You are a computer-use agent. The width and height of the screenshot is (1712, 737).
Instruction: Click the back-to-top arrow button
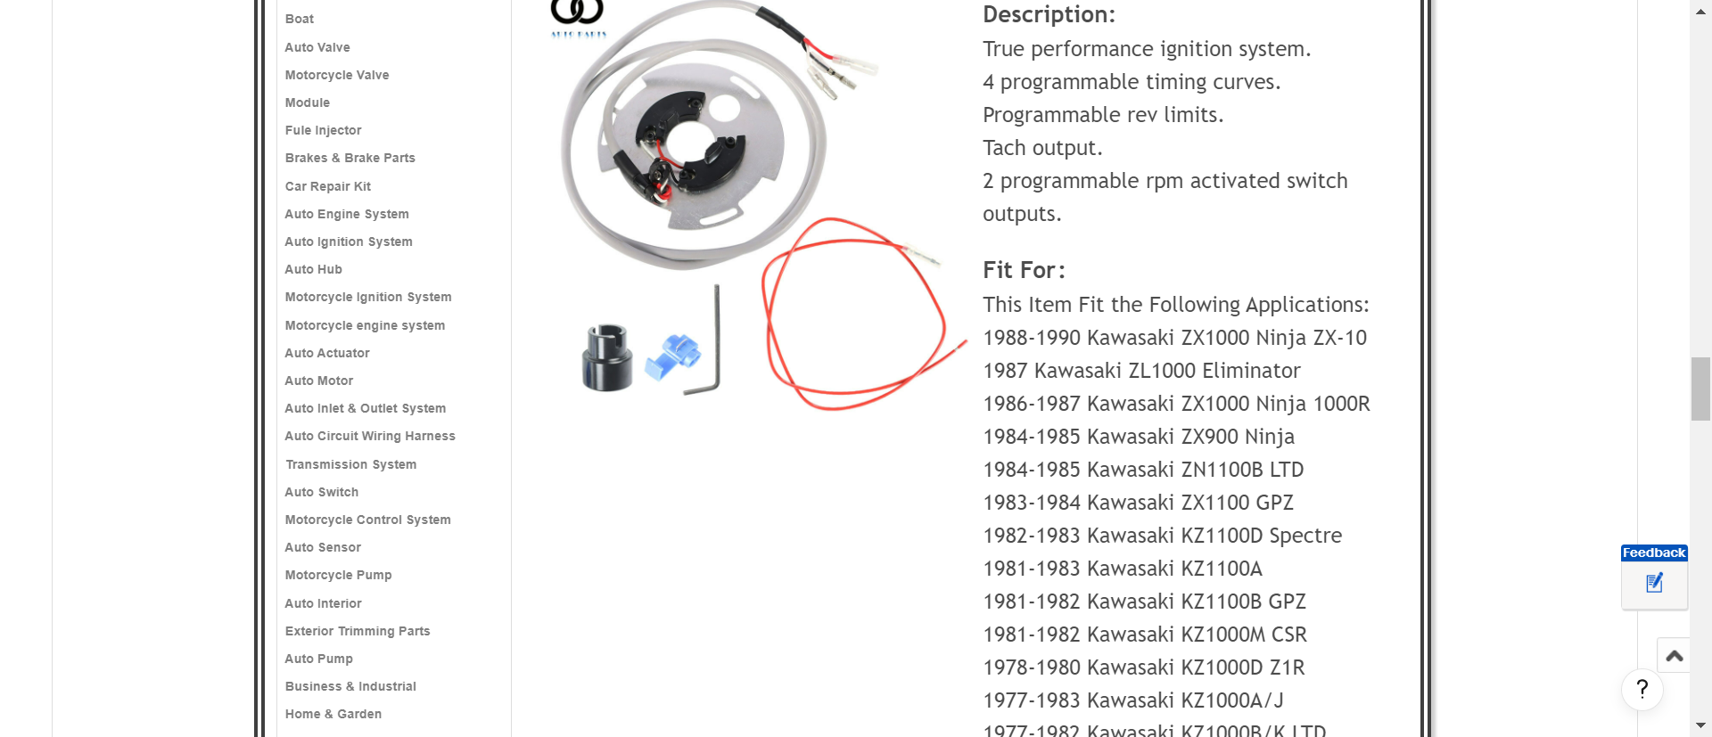pos(1674,657)
